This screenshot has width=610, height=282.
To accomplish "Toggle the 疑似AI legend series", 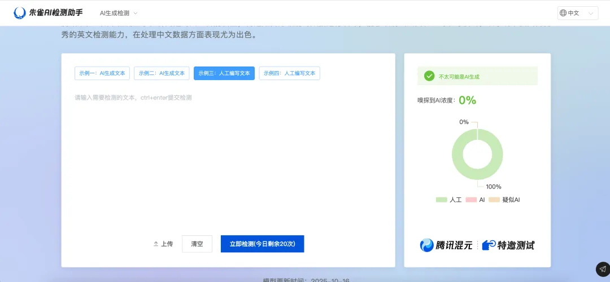I will [x=504, y=200].
